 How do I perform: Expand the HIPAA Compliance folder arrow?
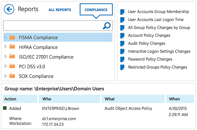pos(6,47)
